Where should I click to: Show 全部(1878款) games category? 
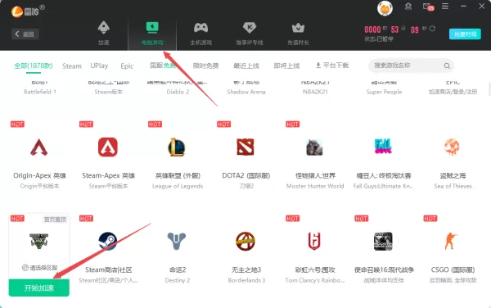coord(34,66)
